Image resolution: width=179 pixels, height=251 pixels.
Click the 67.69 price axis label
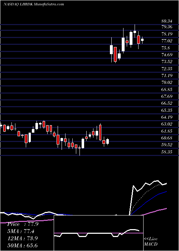tap(167, 96)
